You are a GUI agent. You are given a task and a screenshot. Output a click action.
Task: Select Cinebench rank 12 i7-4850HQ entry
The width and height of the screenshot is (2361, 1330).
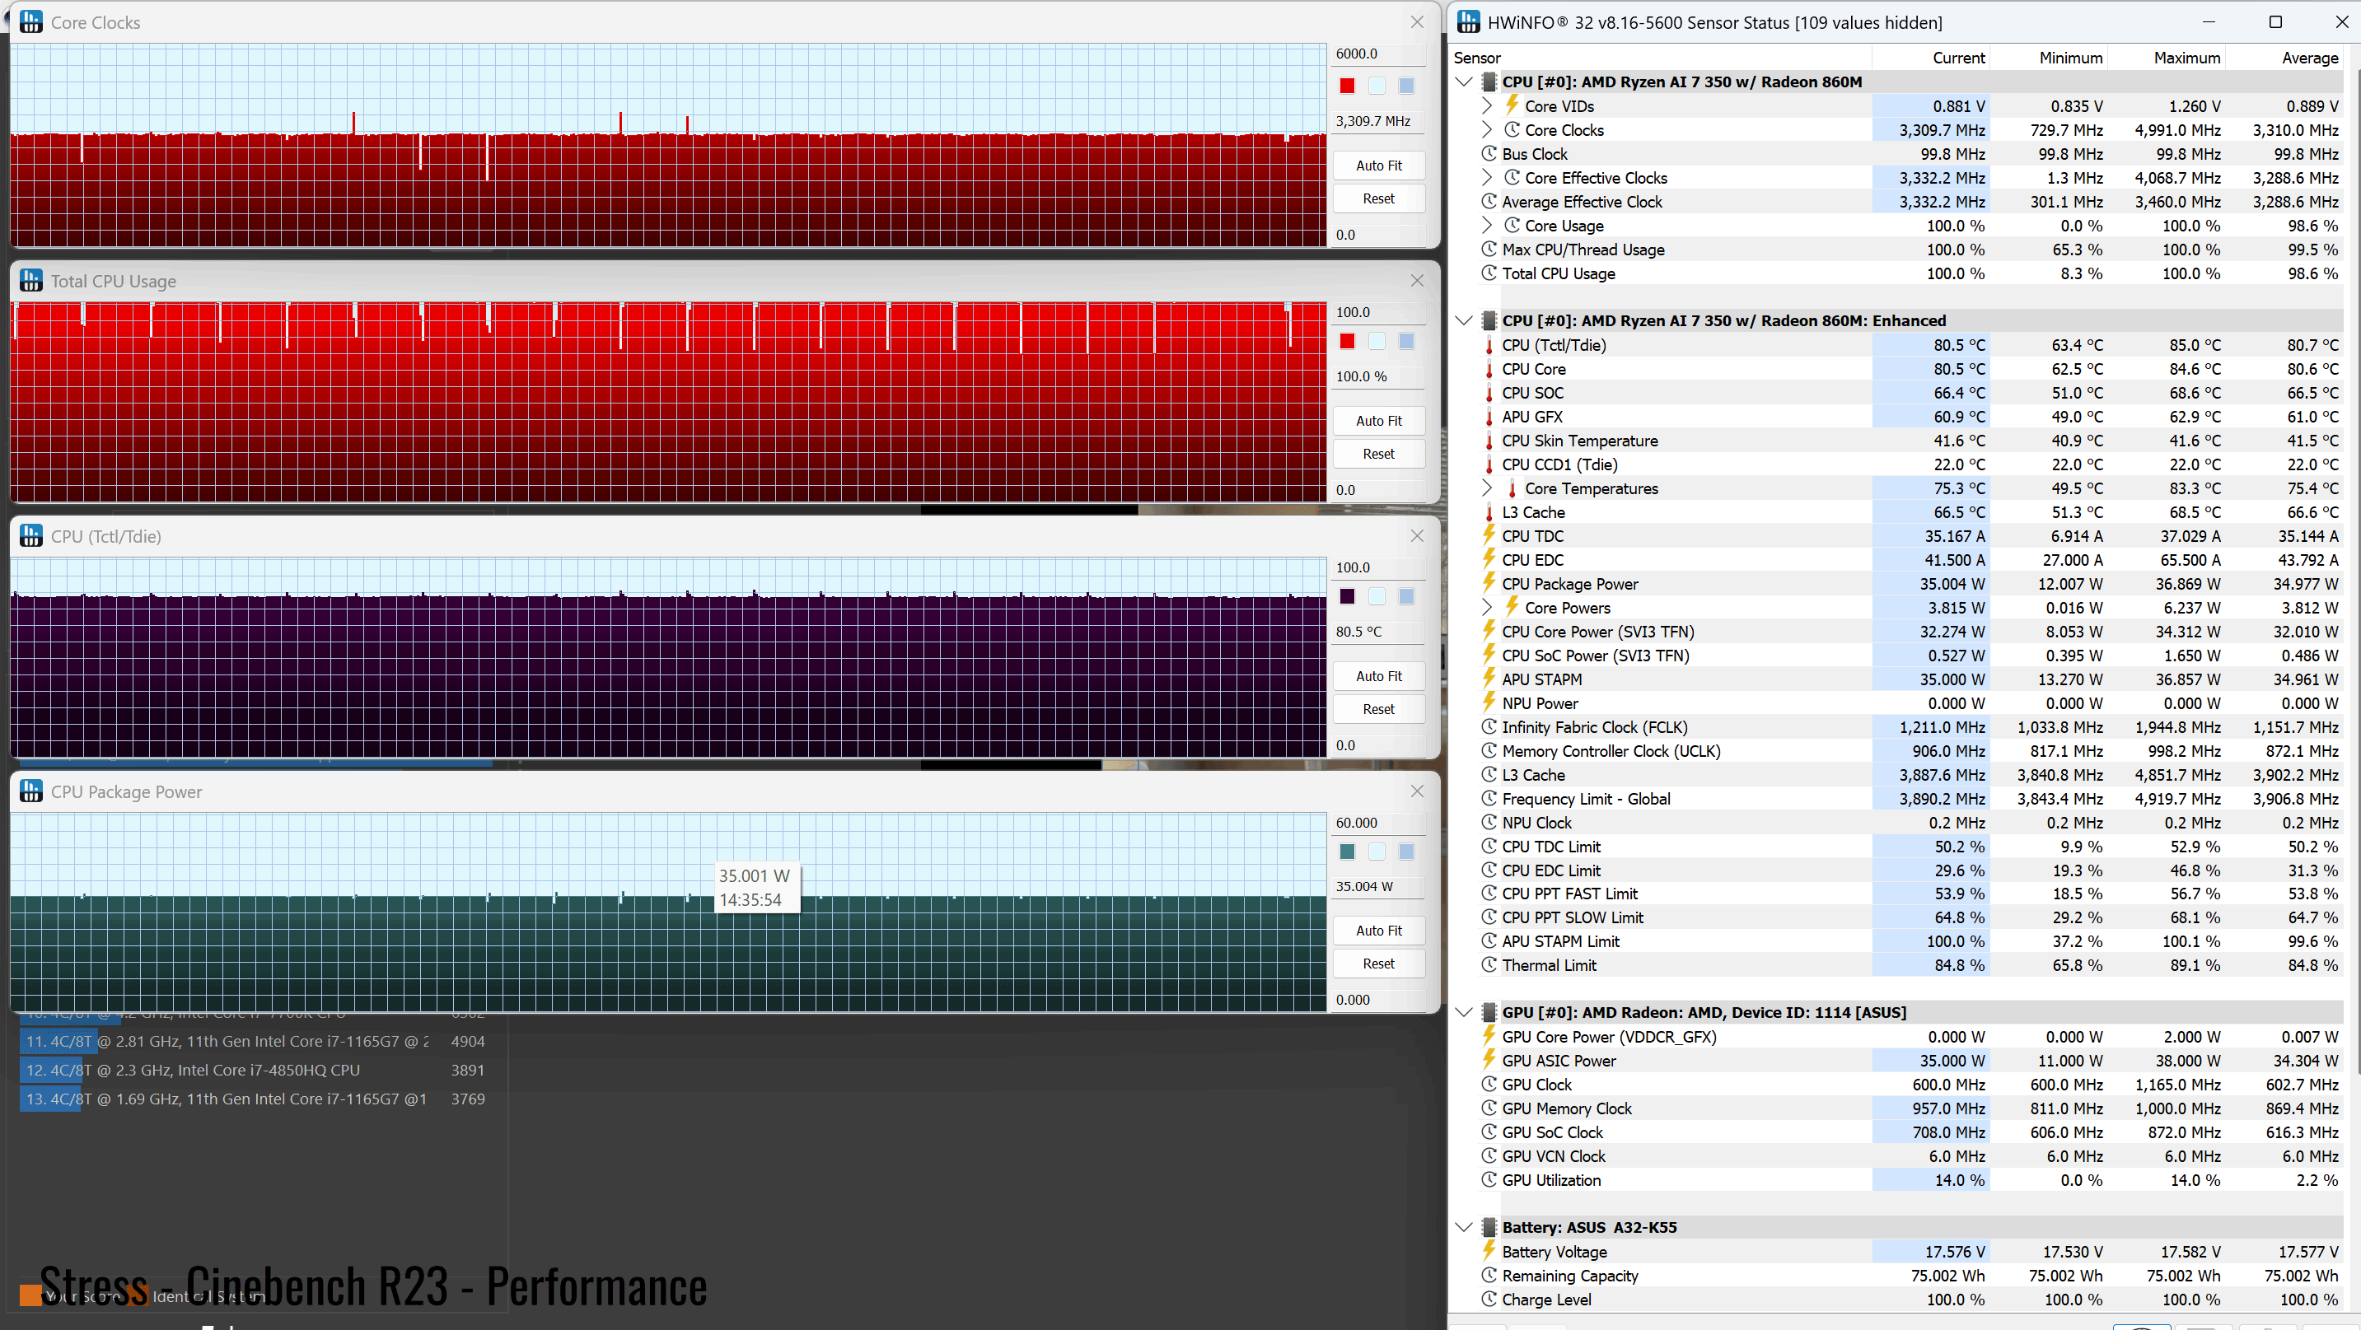pos(255,1070)
